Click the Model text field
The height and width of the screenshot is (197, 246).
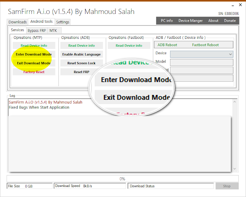click(202, 62)
